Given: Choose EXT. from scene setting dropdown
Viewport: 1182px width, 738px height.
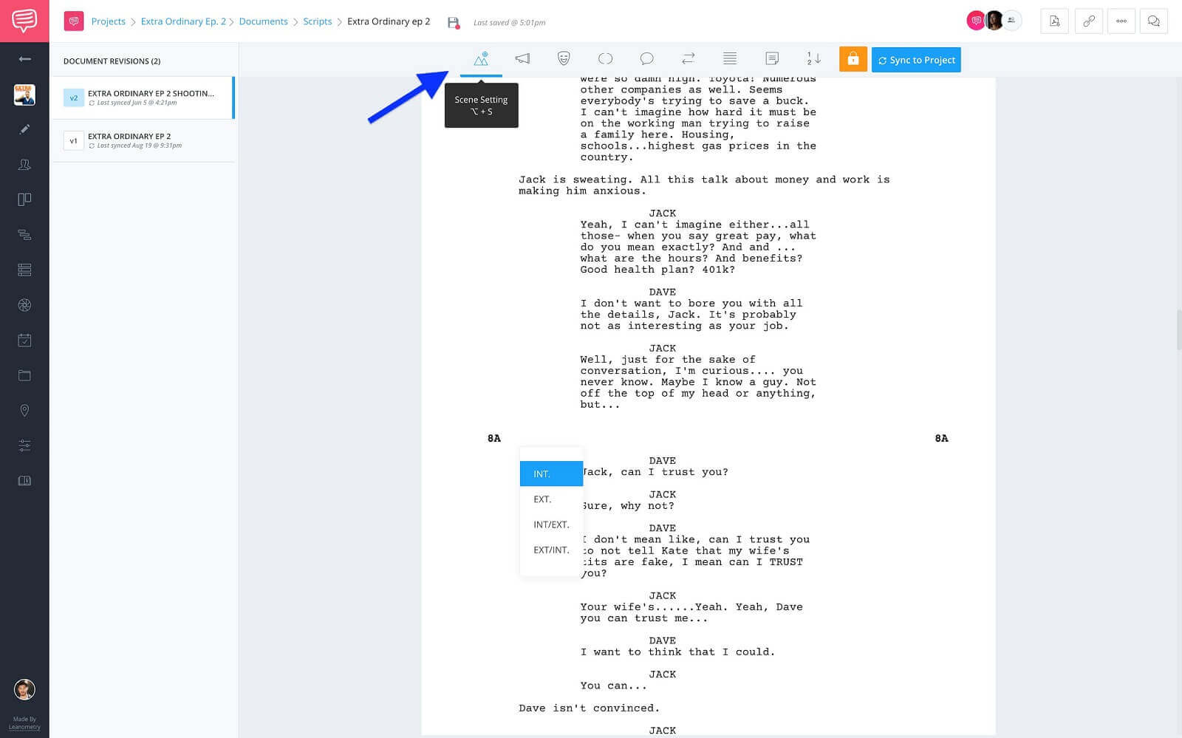Looking at the screenshot, I should (x=551, y=499).
